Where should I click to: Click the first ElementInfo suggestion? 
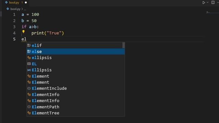pos(76,95)
